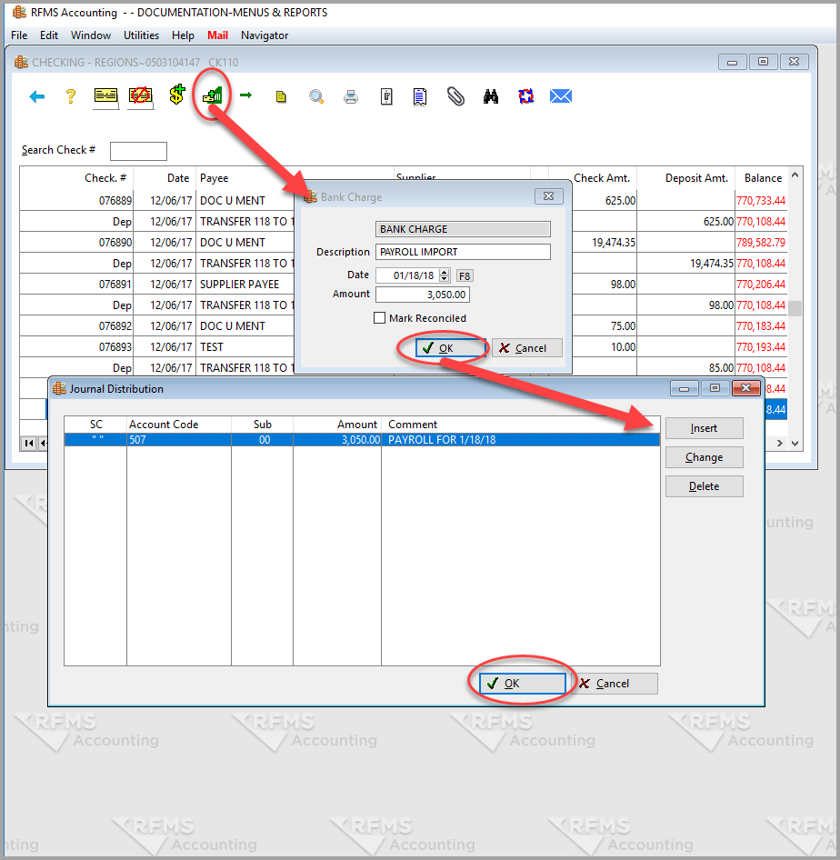Image resolution: width=840 pixels, height=860 pixels.
Task: Click the date spinner next to 01/18/18
Action: pyautogui.click(x=445, y=275)
